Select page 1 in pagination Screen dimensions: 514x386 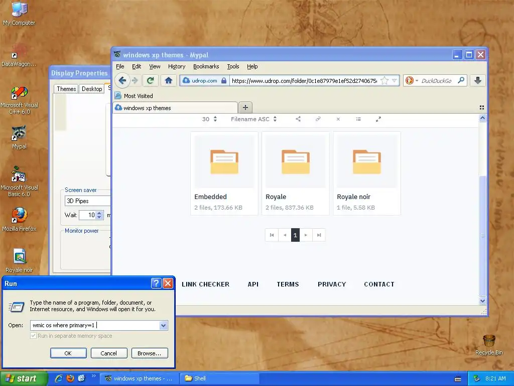(x=295, y=235)
